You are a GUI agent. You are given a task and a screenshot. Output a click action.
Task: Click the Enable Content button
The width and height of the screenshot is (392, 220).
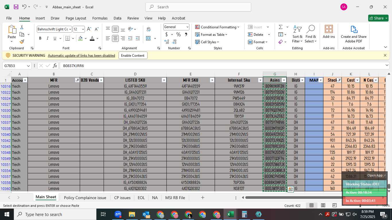click(133, 55)
